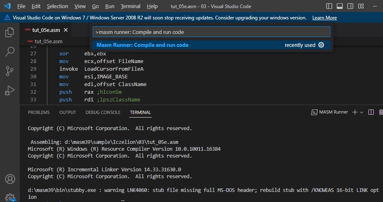Open the Run and Debug view
Screen dimensions: 383x202
pyautogui.click(x=10, y=90)
